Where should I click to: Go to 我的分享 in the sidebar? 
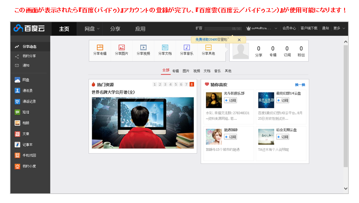(x=30, y=56)
